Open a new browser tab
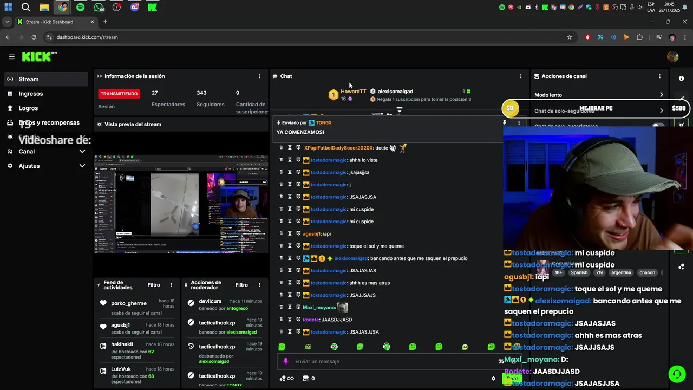693x390 pixels. [x=105, y=22]
